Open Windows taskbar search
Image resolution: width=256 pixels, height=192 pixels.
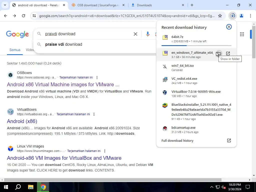click(18, 187)
